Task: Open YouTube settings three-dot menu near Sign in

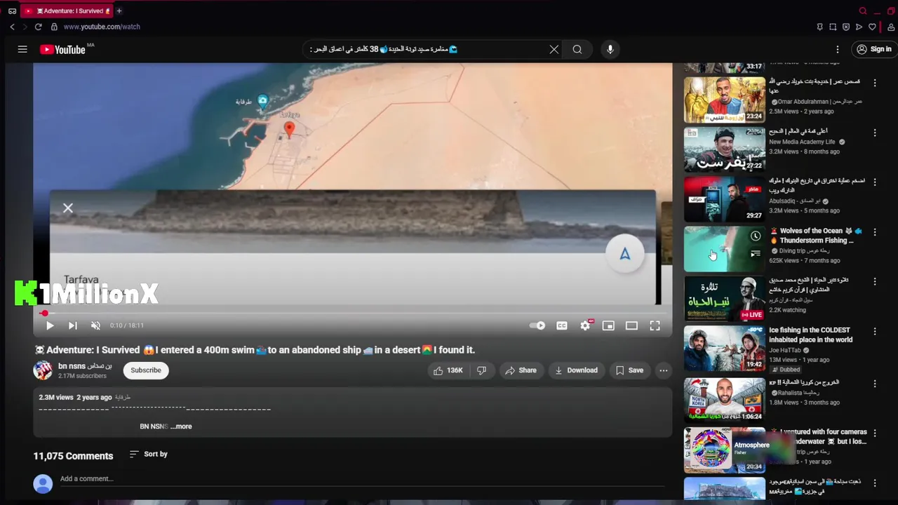Action: tap(838, 49)
